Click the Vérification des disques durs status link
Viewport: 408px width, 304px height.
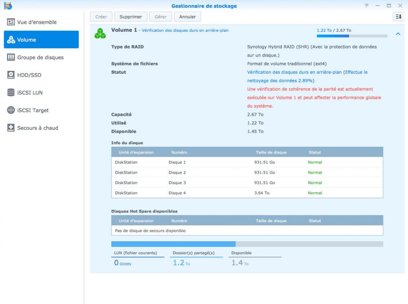click(x=294, y=72)
